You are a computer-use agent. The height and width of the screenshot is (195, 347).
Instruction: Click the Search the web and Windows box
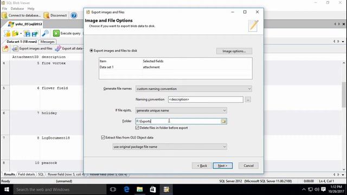pyautogui.click(x=60, y=190)
